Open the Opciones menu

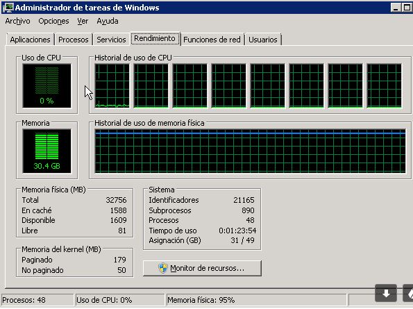tap(53, 21)
